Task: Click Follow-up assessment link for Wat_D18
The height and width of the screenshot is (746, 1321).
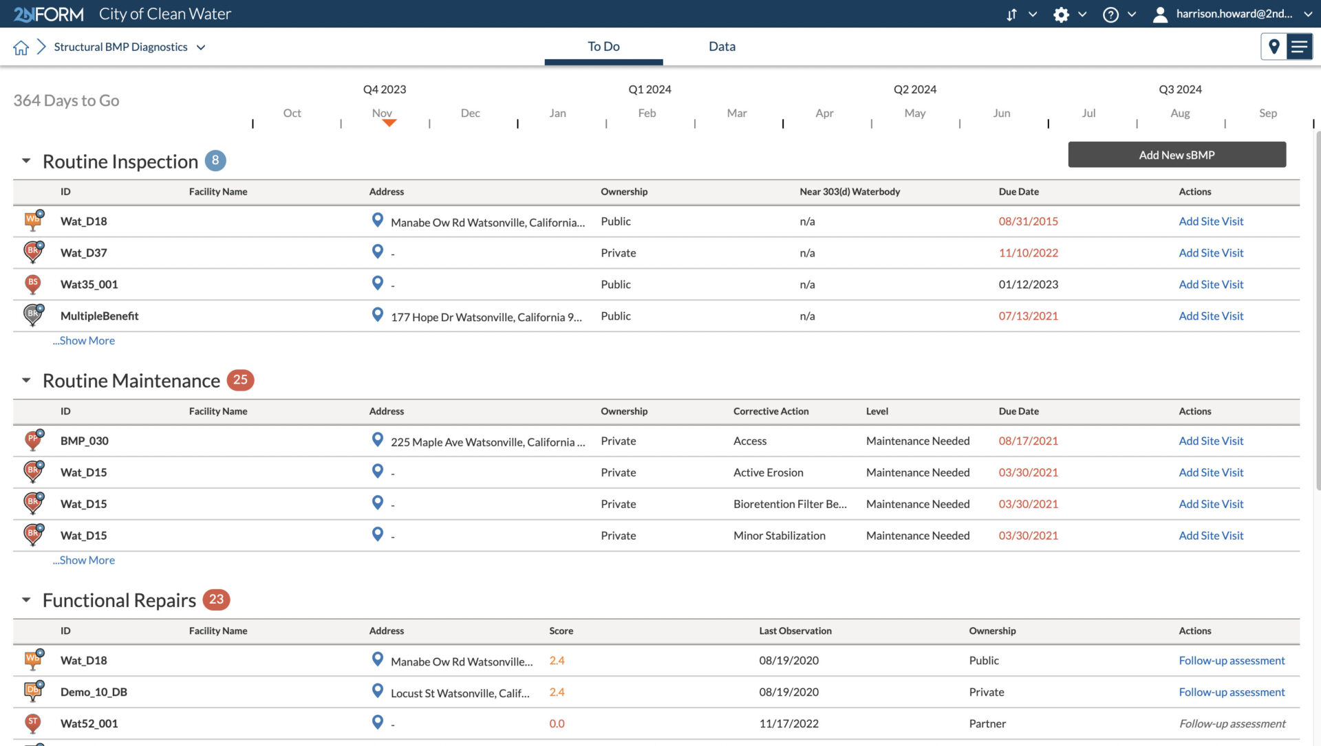Action: coord(1232,661)
